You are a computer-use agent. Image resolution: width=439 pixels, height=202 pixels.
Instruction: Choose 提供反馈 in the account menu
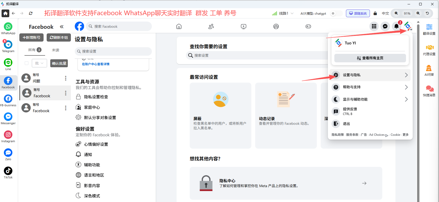click(x=370, y=111)
